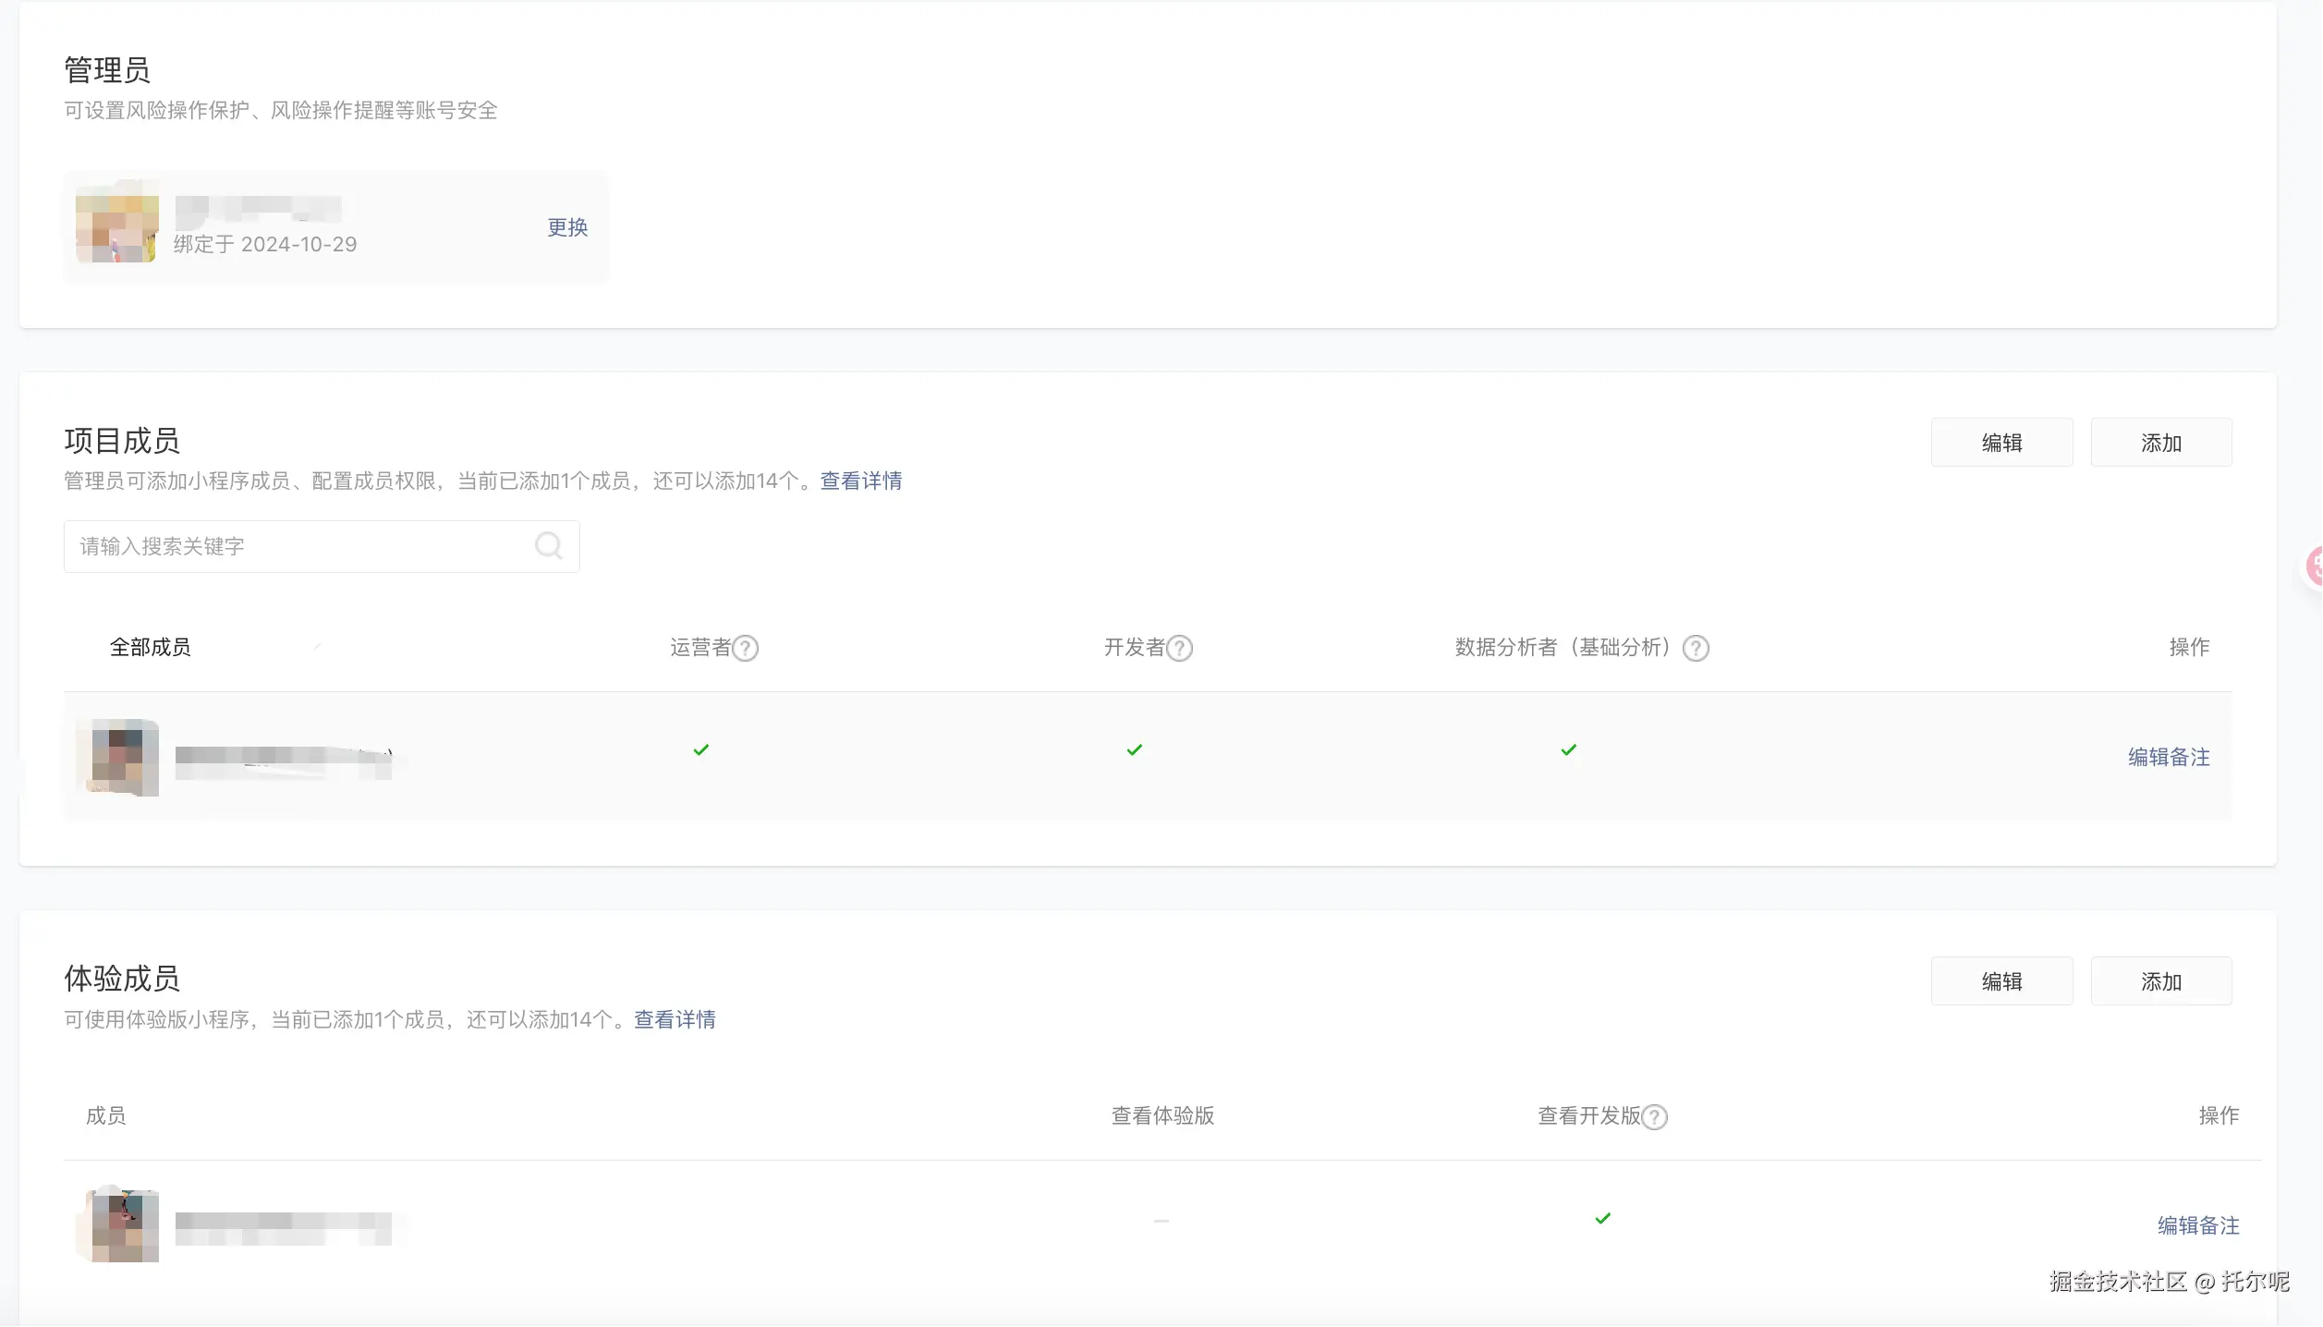The image size is (2323, 1327).
Task: Open the 全部成员 filter header
Action: 151,648
